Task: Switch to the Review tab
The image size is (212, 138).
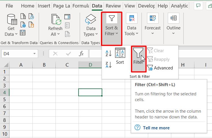Action: click(x=113, y=6)
